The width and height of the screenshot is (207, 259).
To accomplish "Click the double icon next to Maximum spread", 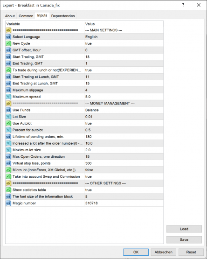I will click(x=8, y=97).
